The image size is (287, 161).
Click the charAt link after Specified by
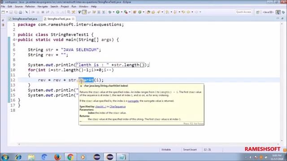coord(100,106)
